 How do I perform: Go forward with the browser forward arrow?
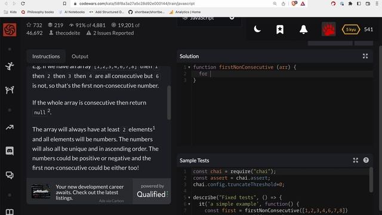click(14, 4)
